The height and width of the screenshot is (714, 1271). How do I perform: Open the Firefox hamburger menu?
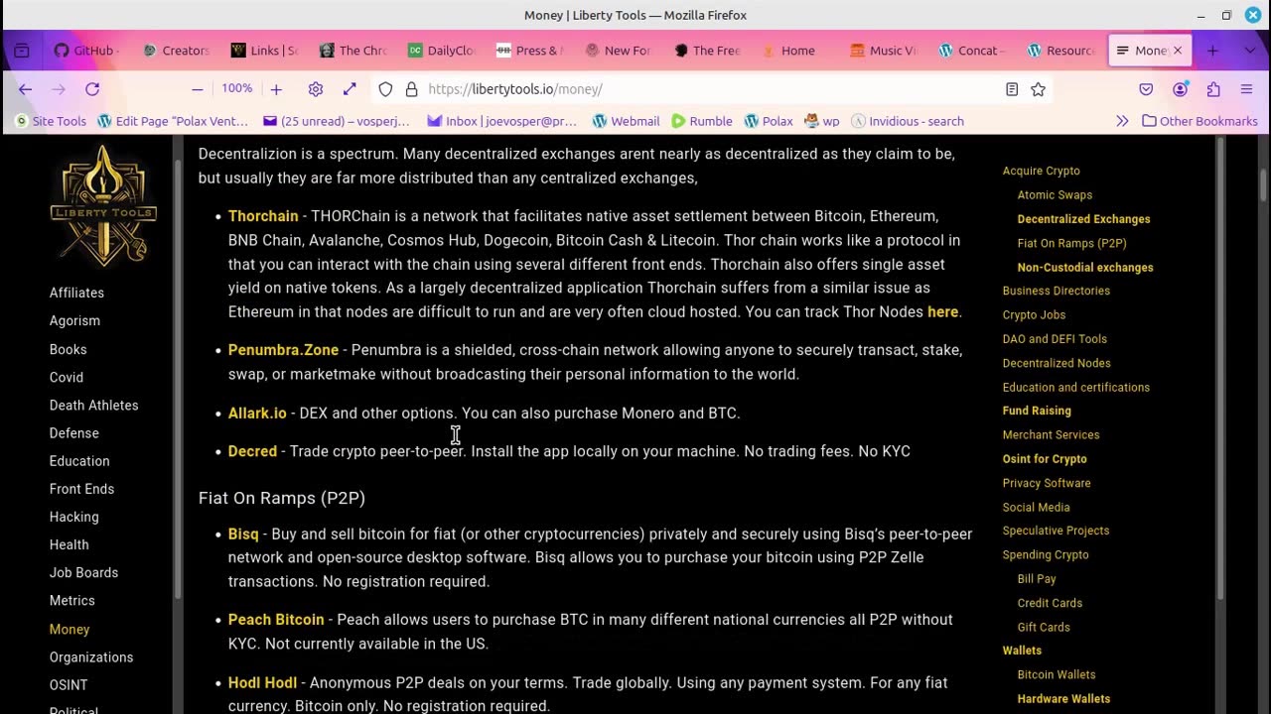click(x=1247, y=89)
